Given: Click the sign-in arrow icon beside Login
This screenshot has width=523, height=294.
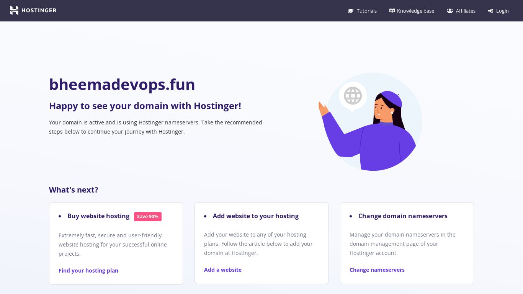Looking at the screenshot, I should 490,11.
